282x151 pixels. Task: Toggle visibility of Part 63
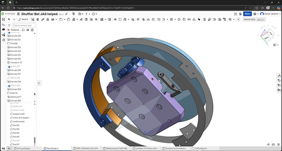(11, 129)
